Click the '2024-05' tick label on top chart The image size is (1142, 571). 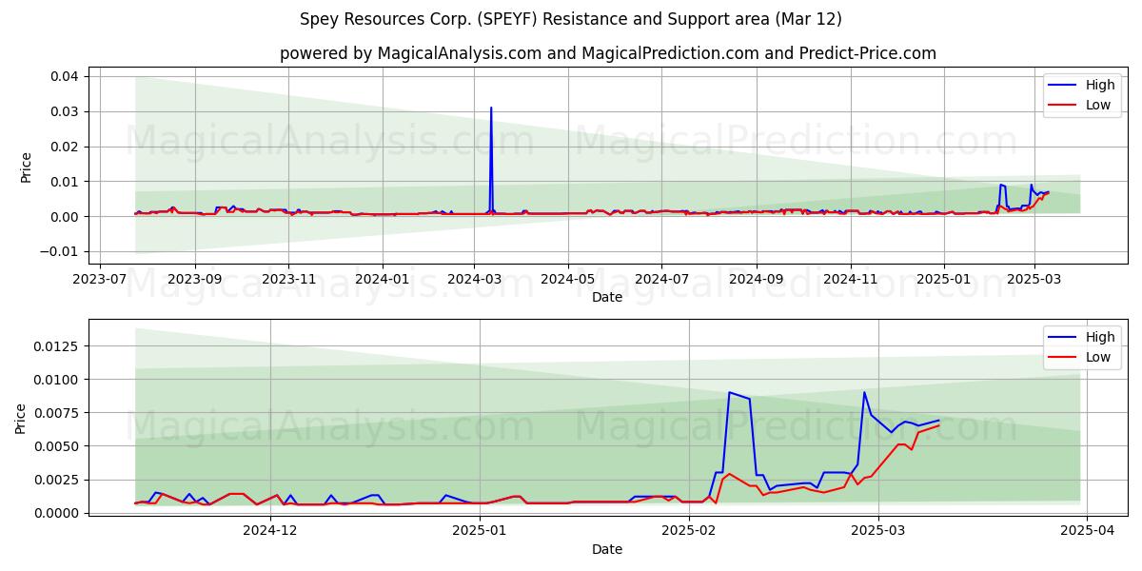(568, 280)
